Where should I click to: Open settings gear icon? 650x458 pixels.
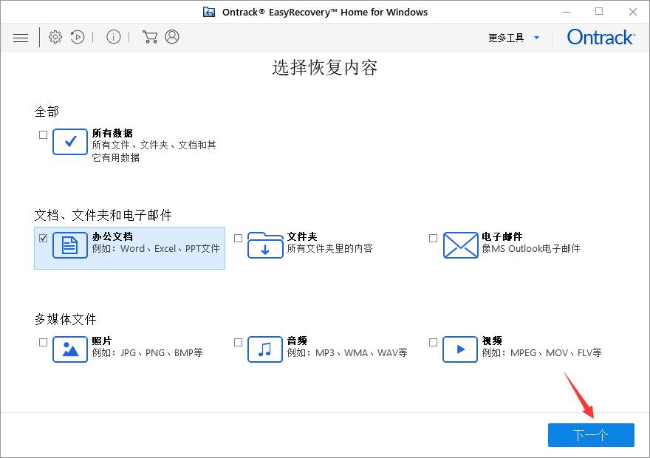(x=55, y=37)
